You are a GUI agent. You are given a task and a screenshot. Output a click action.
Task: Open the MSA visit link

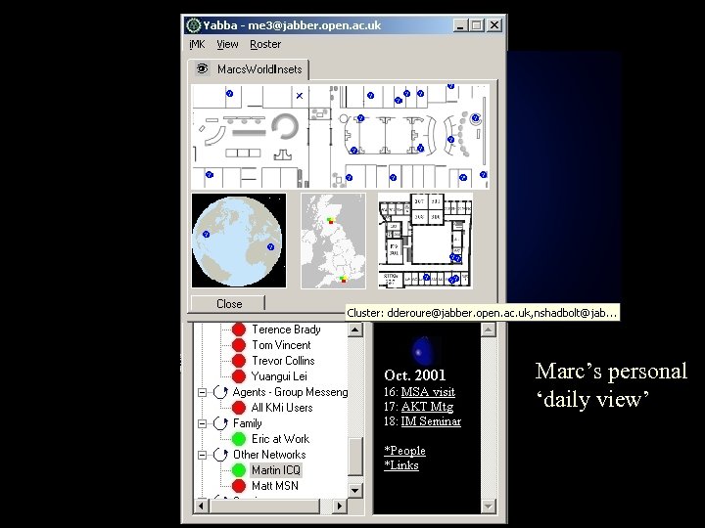pos(428,392)
